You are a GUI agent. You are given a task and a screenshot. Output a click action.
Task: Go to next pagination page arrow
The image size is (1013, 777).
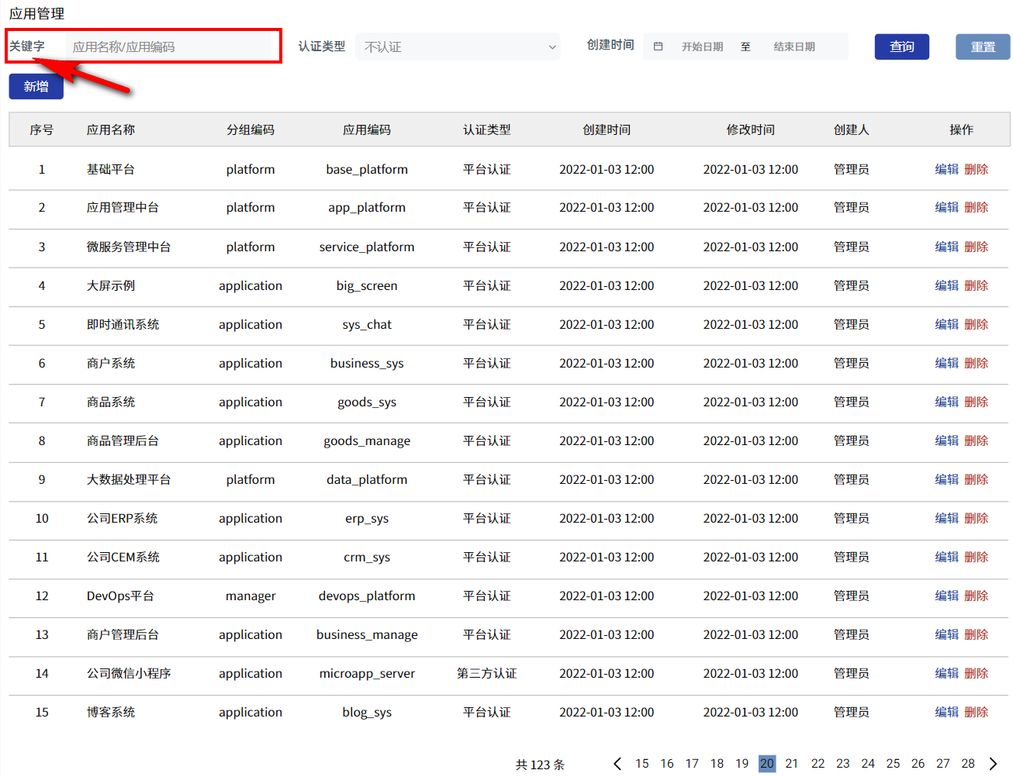click(993, 764)
